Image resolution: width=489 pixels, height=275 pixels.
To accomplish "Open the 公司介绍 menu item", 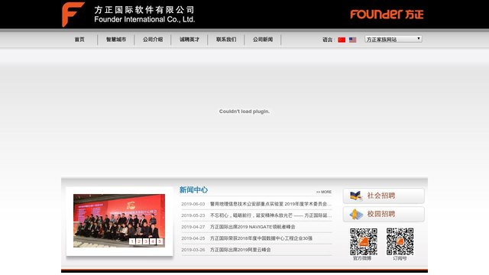I will (153, 40).
